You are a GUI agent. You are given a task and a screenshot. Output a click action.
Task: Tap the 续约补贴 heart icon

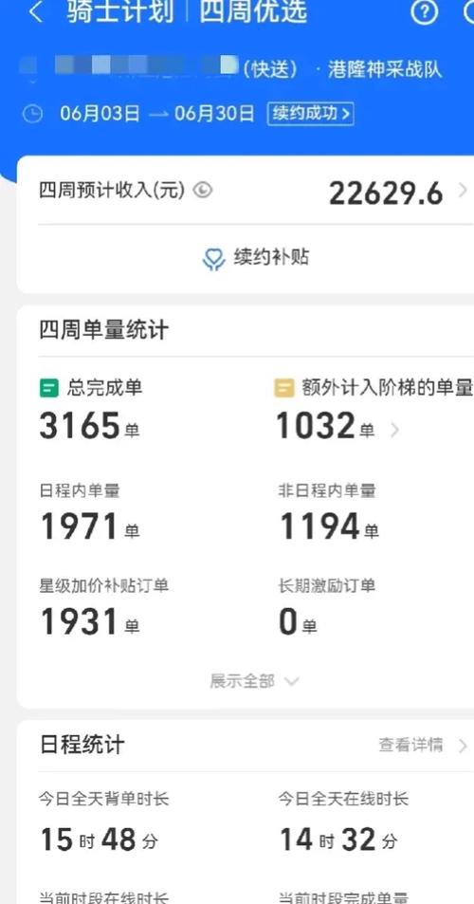coord(213,259)
